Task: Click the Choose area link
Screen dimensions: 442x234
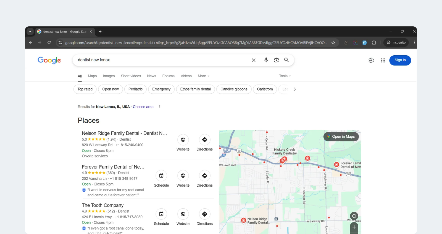Action: (143, 107)
